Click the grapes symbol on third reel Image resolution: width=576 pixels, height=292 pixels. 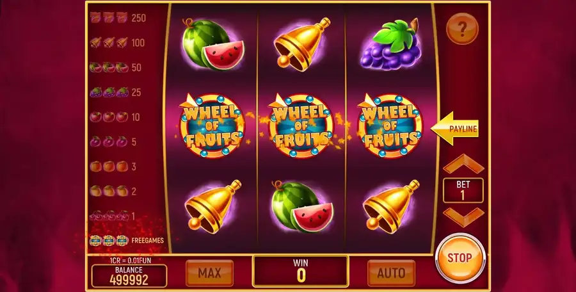pyautogui.click(x=391, y=45)
